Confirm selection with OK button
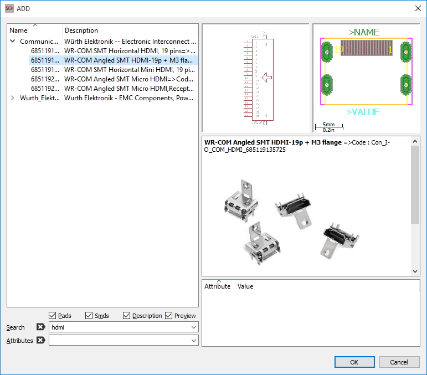 click(354, 362)
